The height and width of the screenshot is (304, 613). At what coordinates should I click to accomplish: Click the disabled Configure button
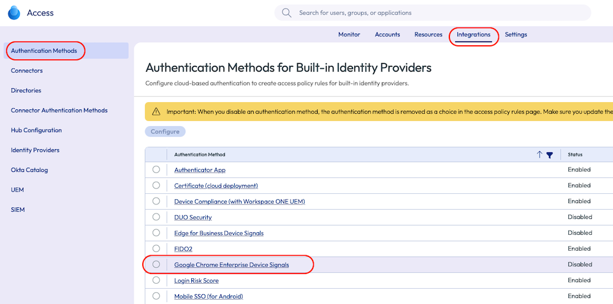click(165, 132)
